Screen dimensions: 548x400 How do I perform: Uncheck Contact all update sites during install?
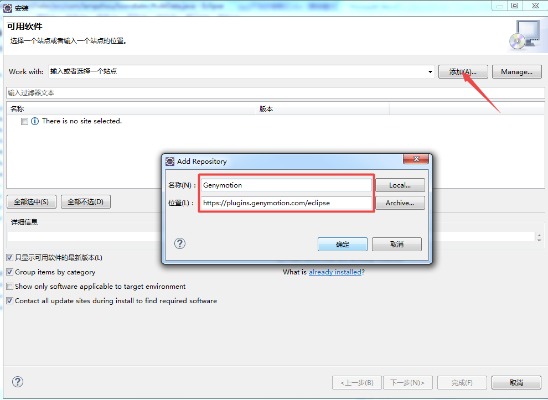[10, 301]
